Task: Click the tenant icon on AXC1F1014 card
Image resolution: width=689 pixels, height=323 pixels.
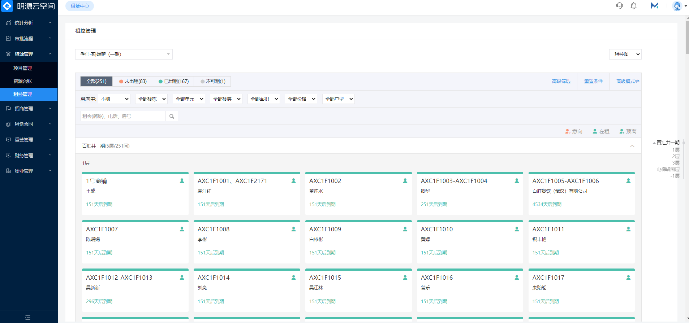Action: (293, 278)
